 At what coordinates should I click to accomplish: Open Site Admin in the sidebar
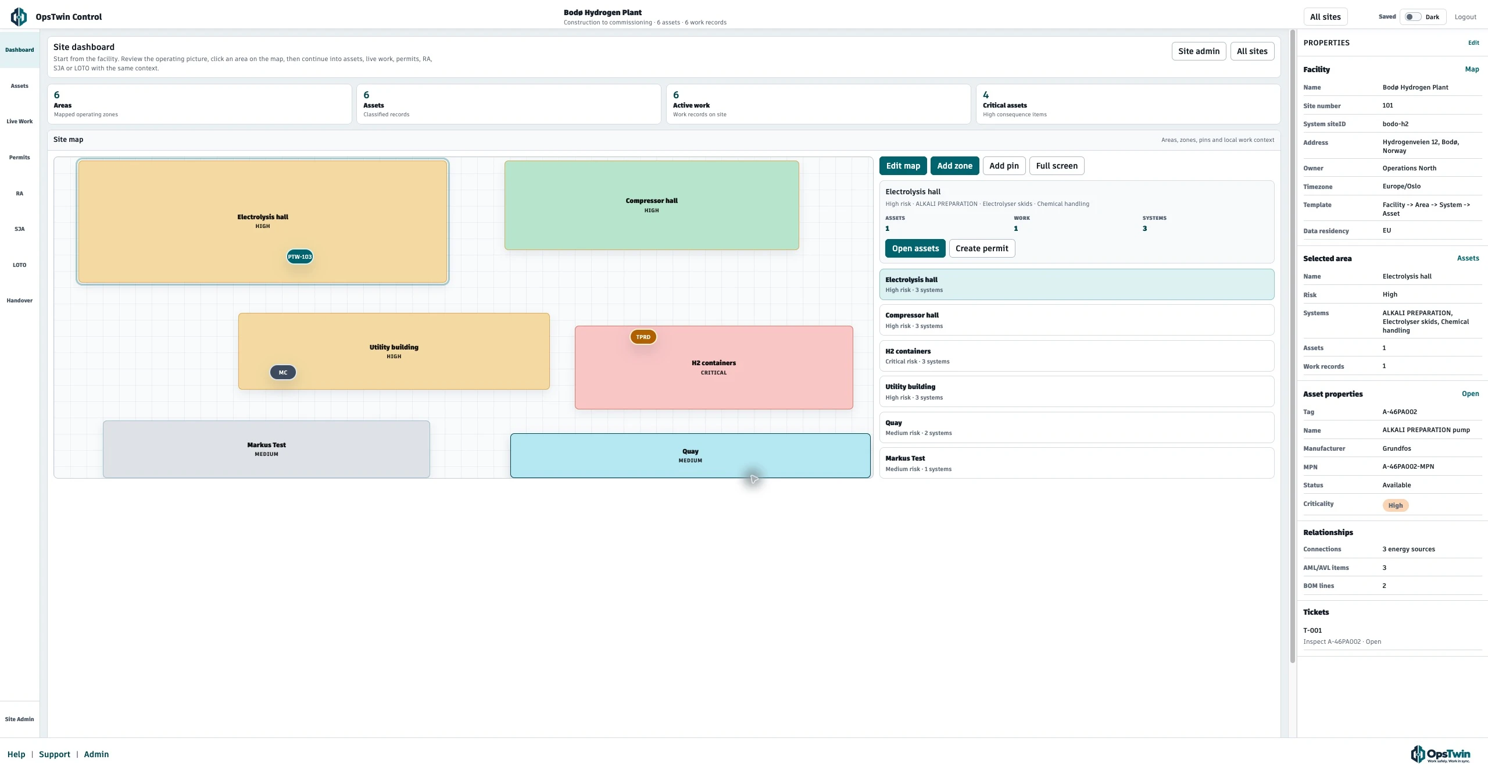tap(20, 719)
